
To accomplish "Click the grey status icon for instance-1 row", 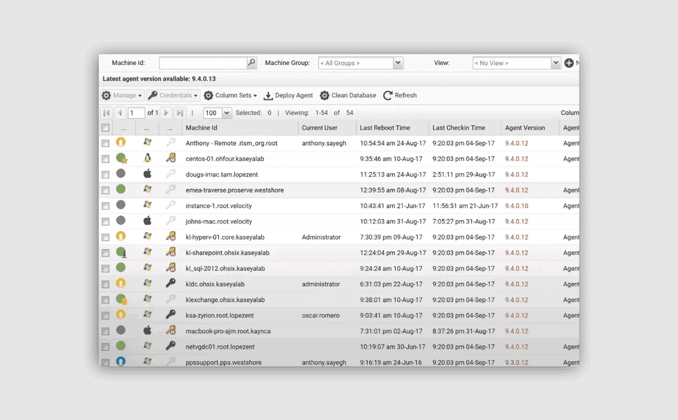I will (x=121, y=205).
